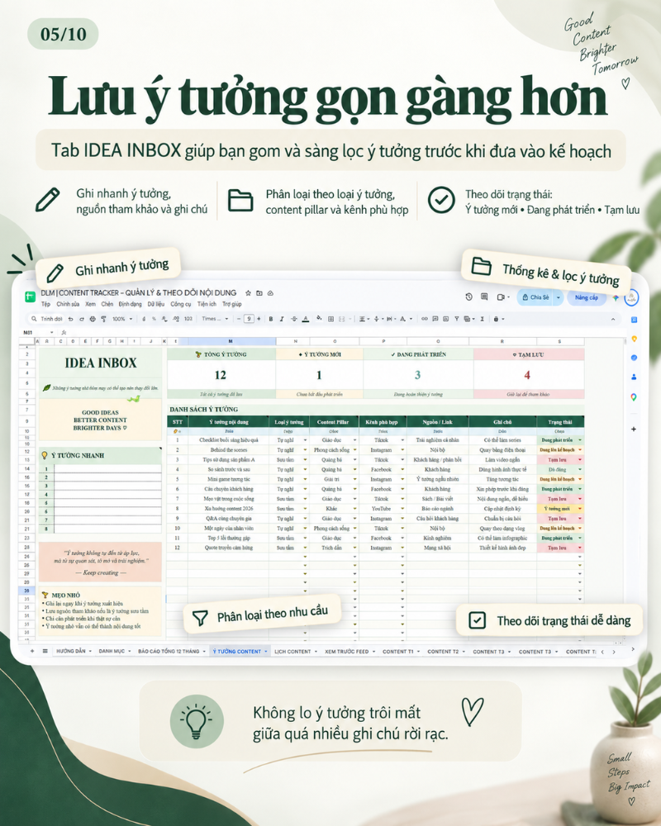Screen dimensions: 661x826
Task: Print the sheet with the printer icon
Action: tap(93, 319)
